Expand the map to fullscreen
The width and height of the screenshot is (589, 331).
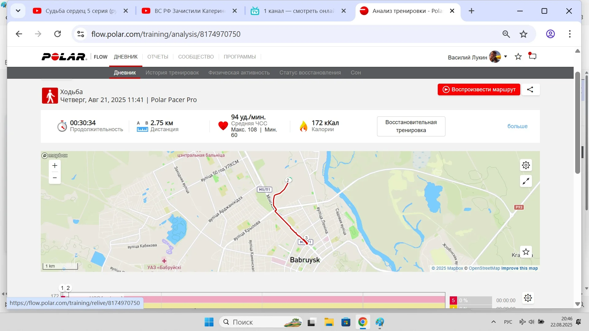526,181
